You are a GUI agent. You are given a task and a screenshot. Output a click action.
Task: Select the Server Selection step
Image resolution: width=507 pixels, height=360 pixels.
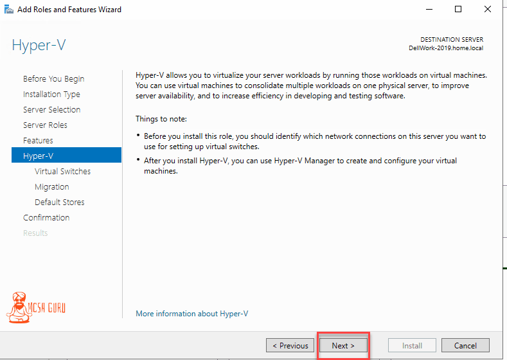(52, 110)
